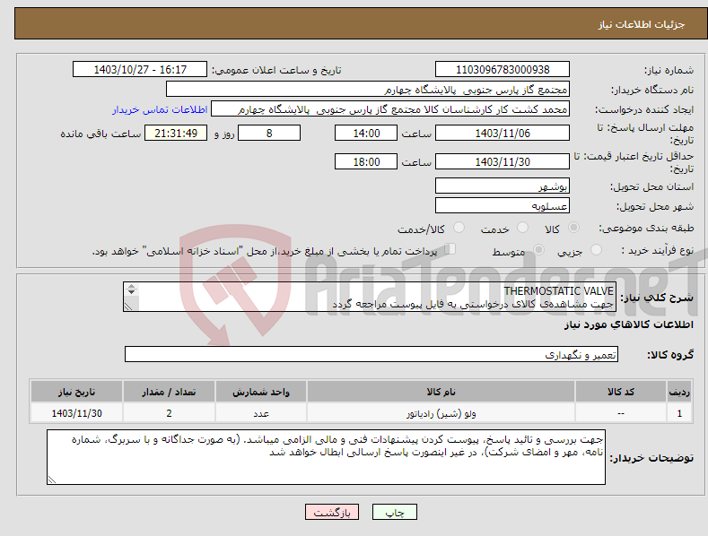
Task: Click the THERMOSTATIC VALVE description text area
Action: coord(370,297)
